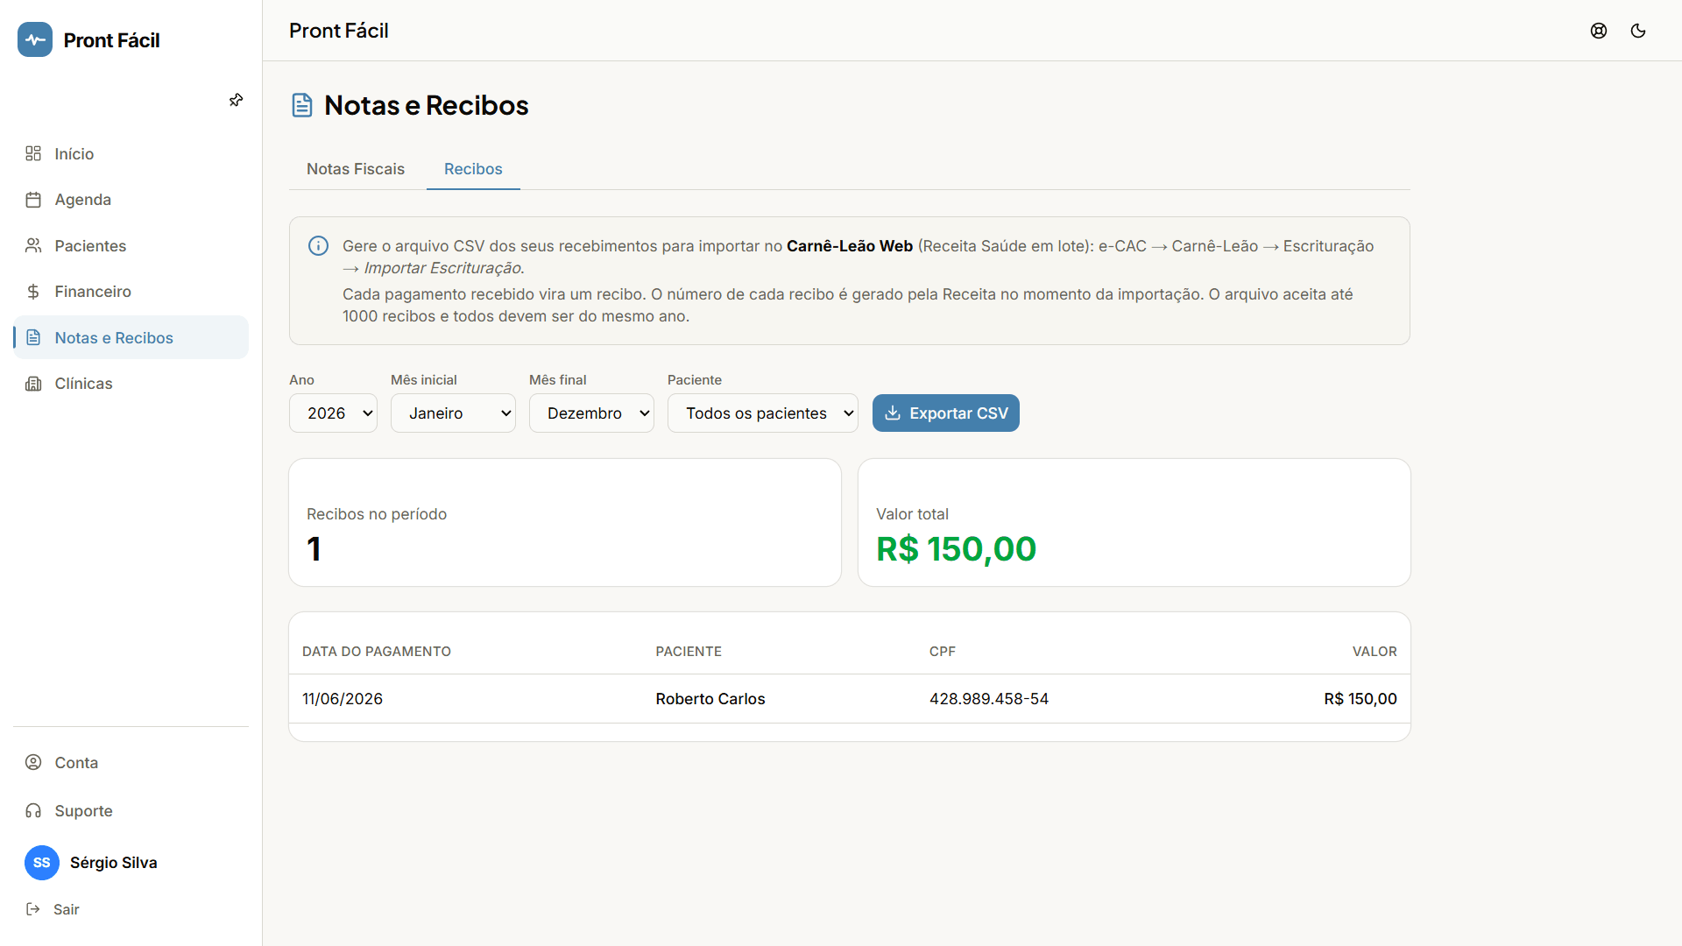Click the PACIENTE column header
Viewport: 1682px width, 946px height.
pyautogui.click(x=689, y=652)
